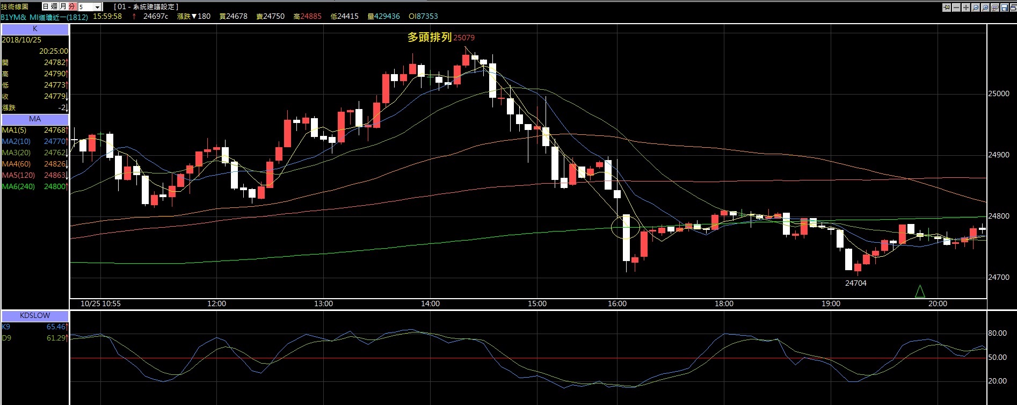Click the 漲跌 change label in quote bar
This screenshot has width=1017, height=405.
click(x=184, y=16)
